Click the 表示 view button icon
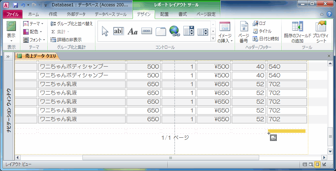 pyautogui.click(x=11, y=26)
